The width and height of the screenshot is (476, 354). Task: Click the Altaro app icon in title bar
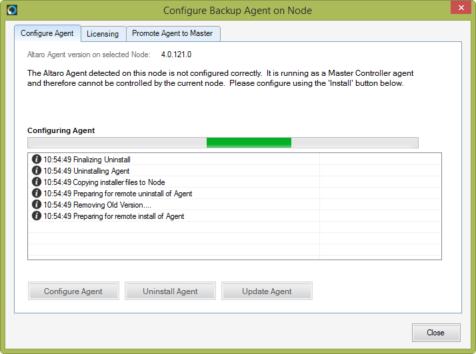[x=12, y=10]
